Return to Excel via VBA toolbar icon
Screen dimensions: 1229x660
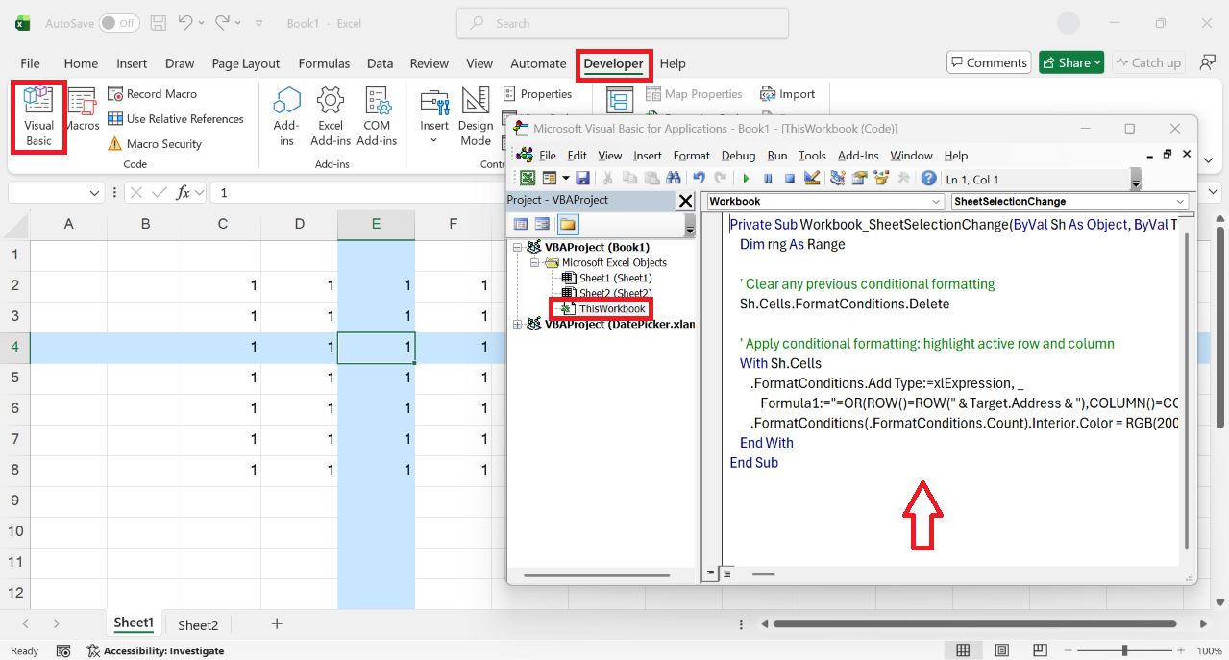click(528, 178)
